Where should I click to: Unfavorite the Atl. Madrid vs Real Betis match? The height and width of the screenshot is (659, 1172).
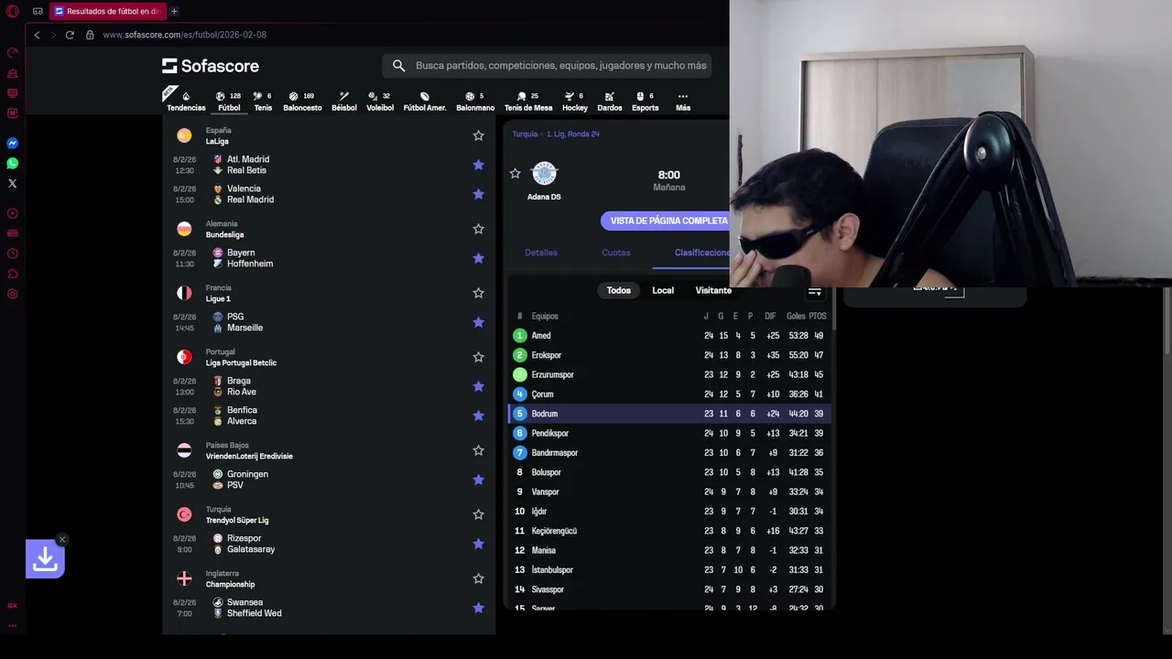(x=478, y=165)
